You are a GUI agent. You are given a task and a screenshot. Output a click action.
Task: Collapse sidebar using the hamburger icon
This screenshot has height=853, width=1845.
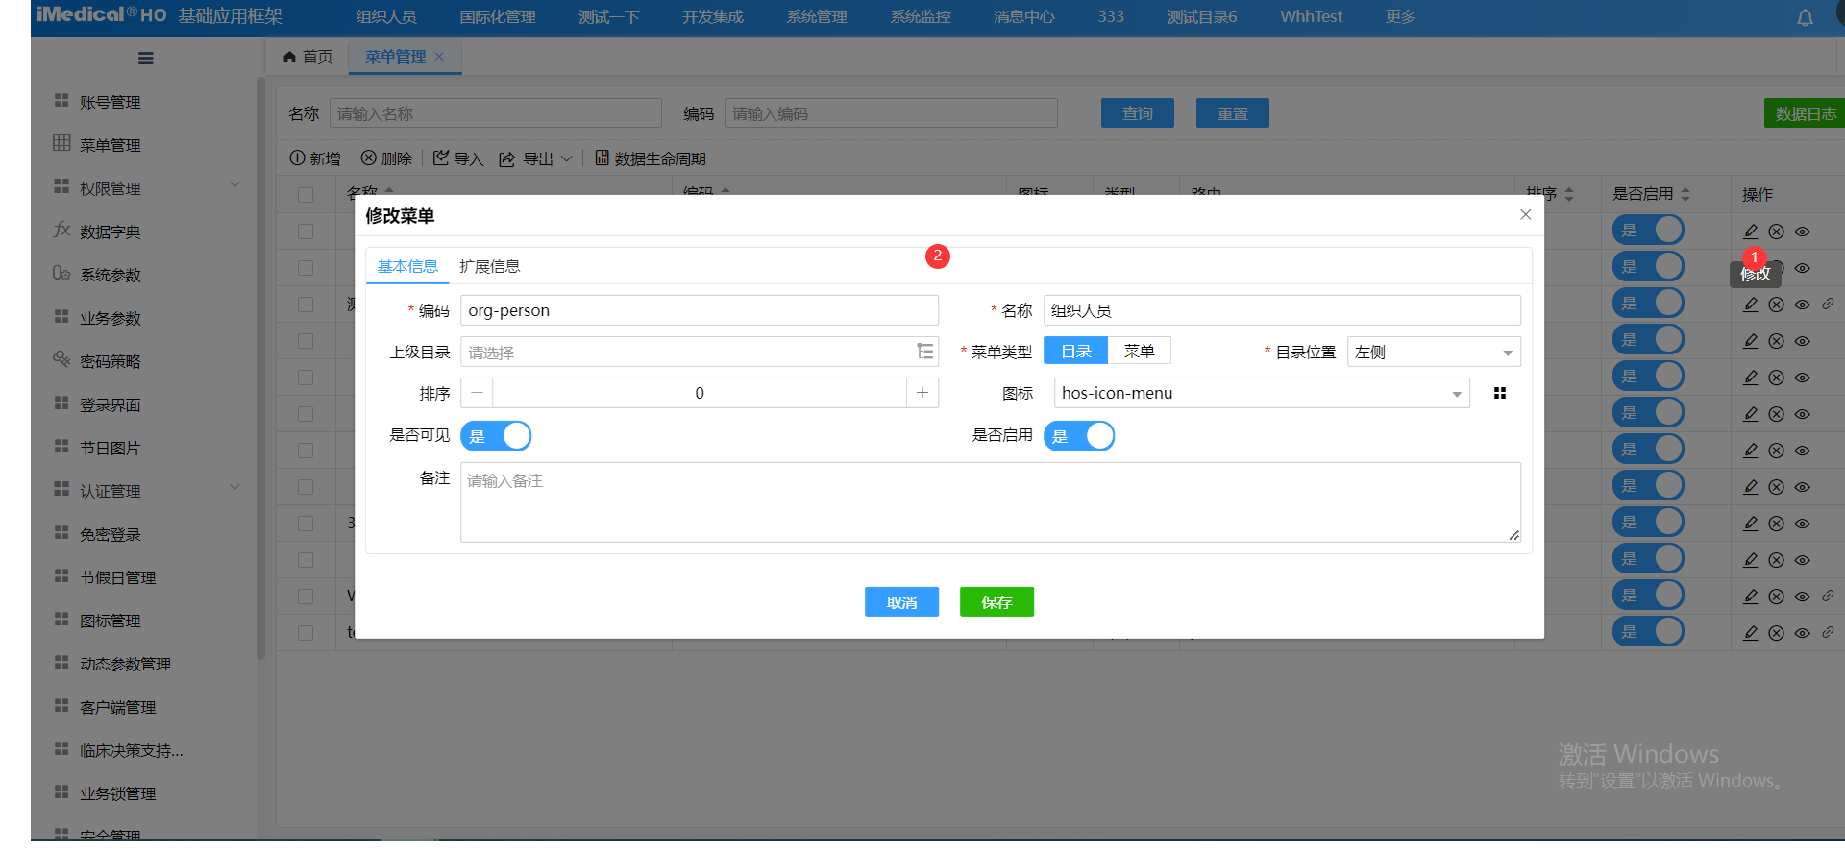coord(146,59)
